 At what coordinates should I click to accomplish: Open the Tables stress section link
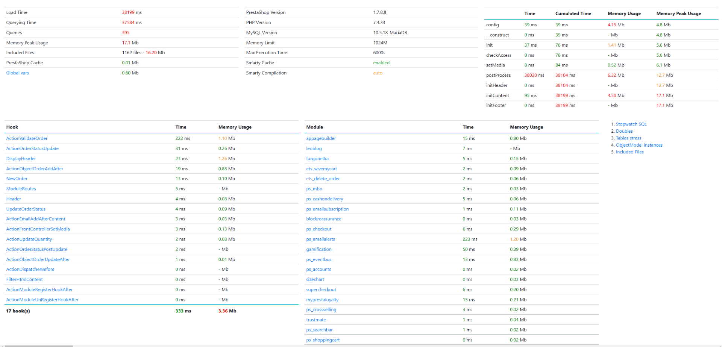point(628,138)
